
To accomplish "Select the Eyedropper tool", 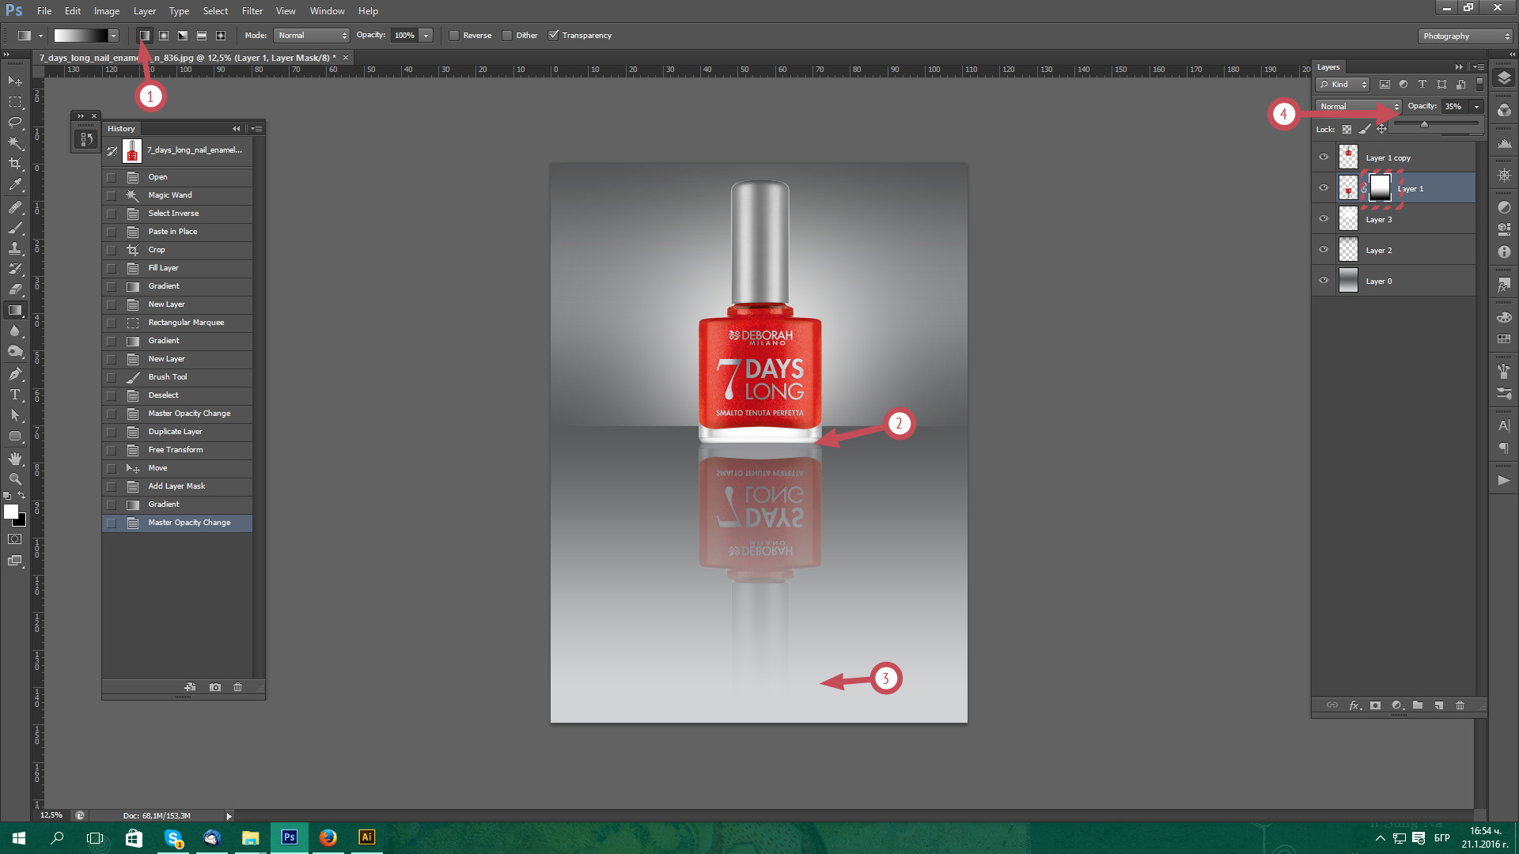I will [x=15, y=184].
